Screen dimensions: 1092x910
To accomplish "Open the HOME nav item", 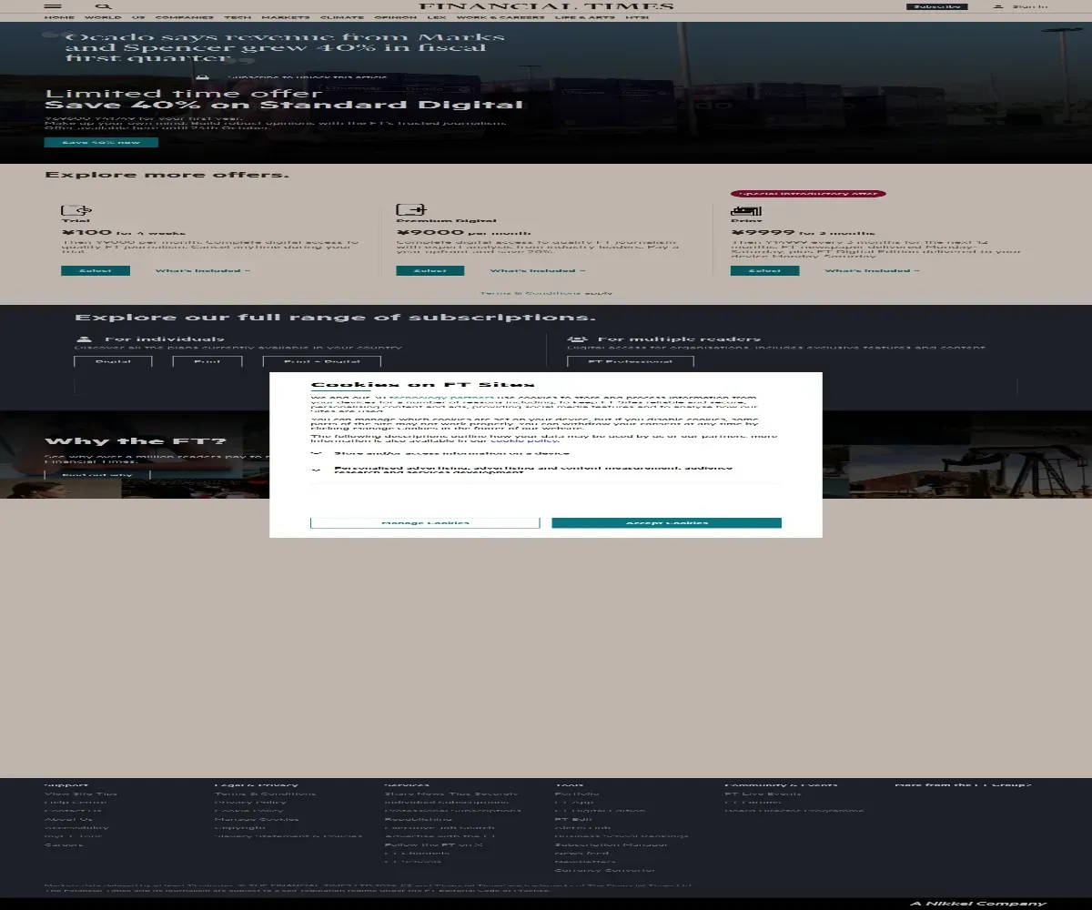I will point(60,17).
